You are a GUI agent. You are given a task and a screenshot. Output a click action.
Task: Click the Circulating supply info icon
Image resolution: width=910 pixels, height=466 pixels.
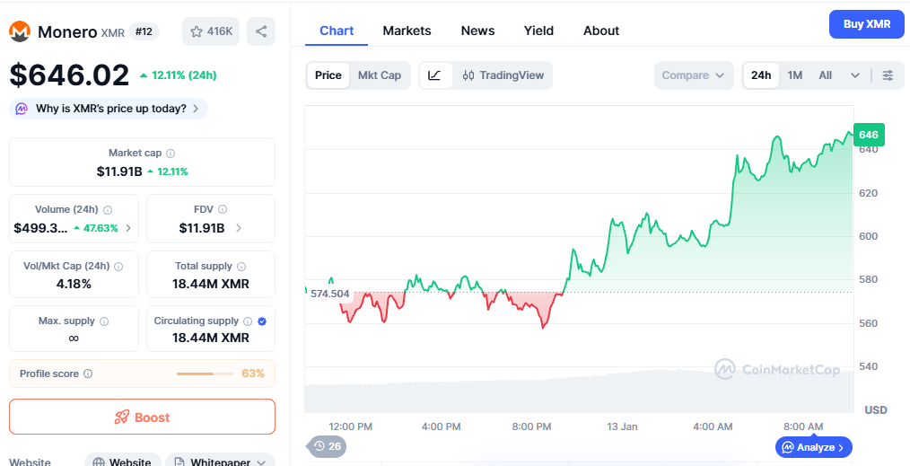point(248,321)
